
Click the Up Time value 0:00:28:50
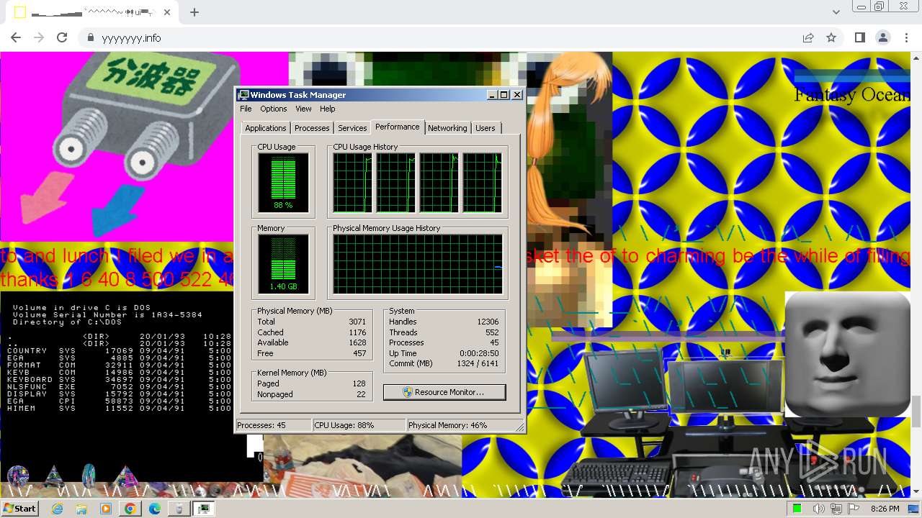tap(479, 353)
